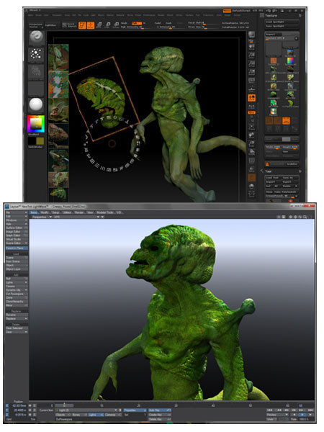
Task: Click the Spotlight dial's center orange circle
Action: pos(112,143)
